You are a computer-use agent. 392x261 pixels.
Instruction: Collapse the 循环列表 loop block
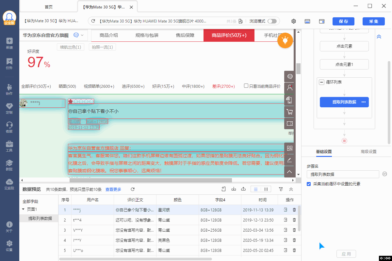point(321,82)
